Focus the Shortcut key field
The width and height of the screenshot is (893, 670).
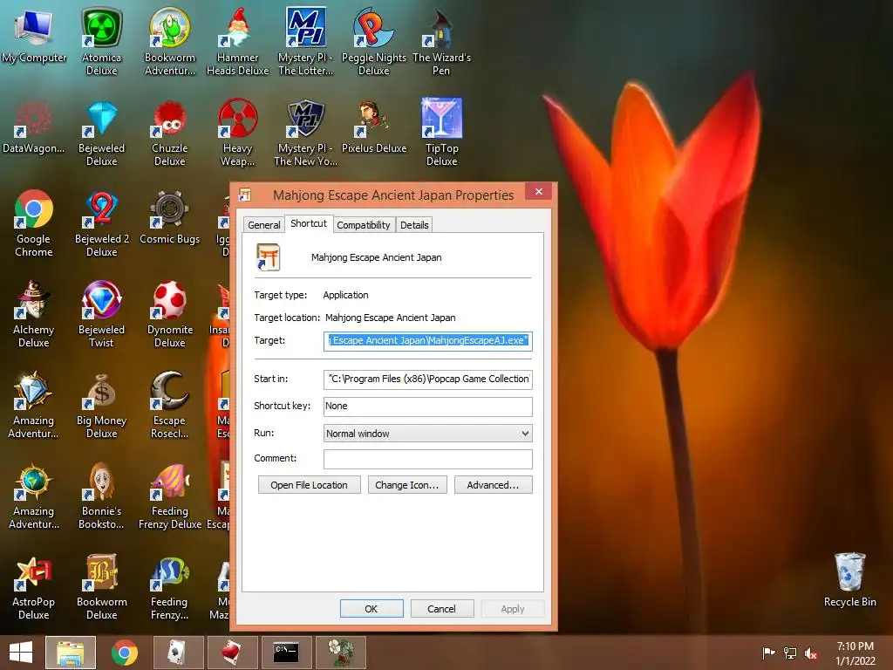point(427,407)
